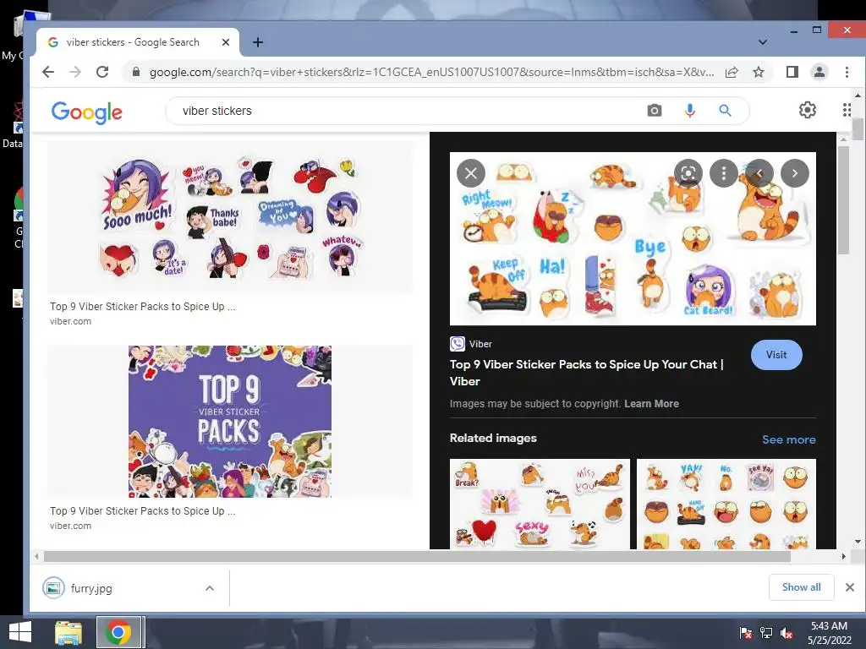Open network status tray icon
This screenshot has height=649, width=866.
(x=766, y=633)
